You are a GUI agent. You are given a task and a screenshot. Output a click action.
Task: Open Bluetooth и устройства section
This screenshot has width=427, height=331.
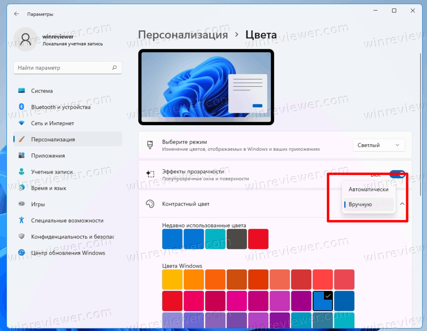(67, 107)
